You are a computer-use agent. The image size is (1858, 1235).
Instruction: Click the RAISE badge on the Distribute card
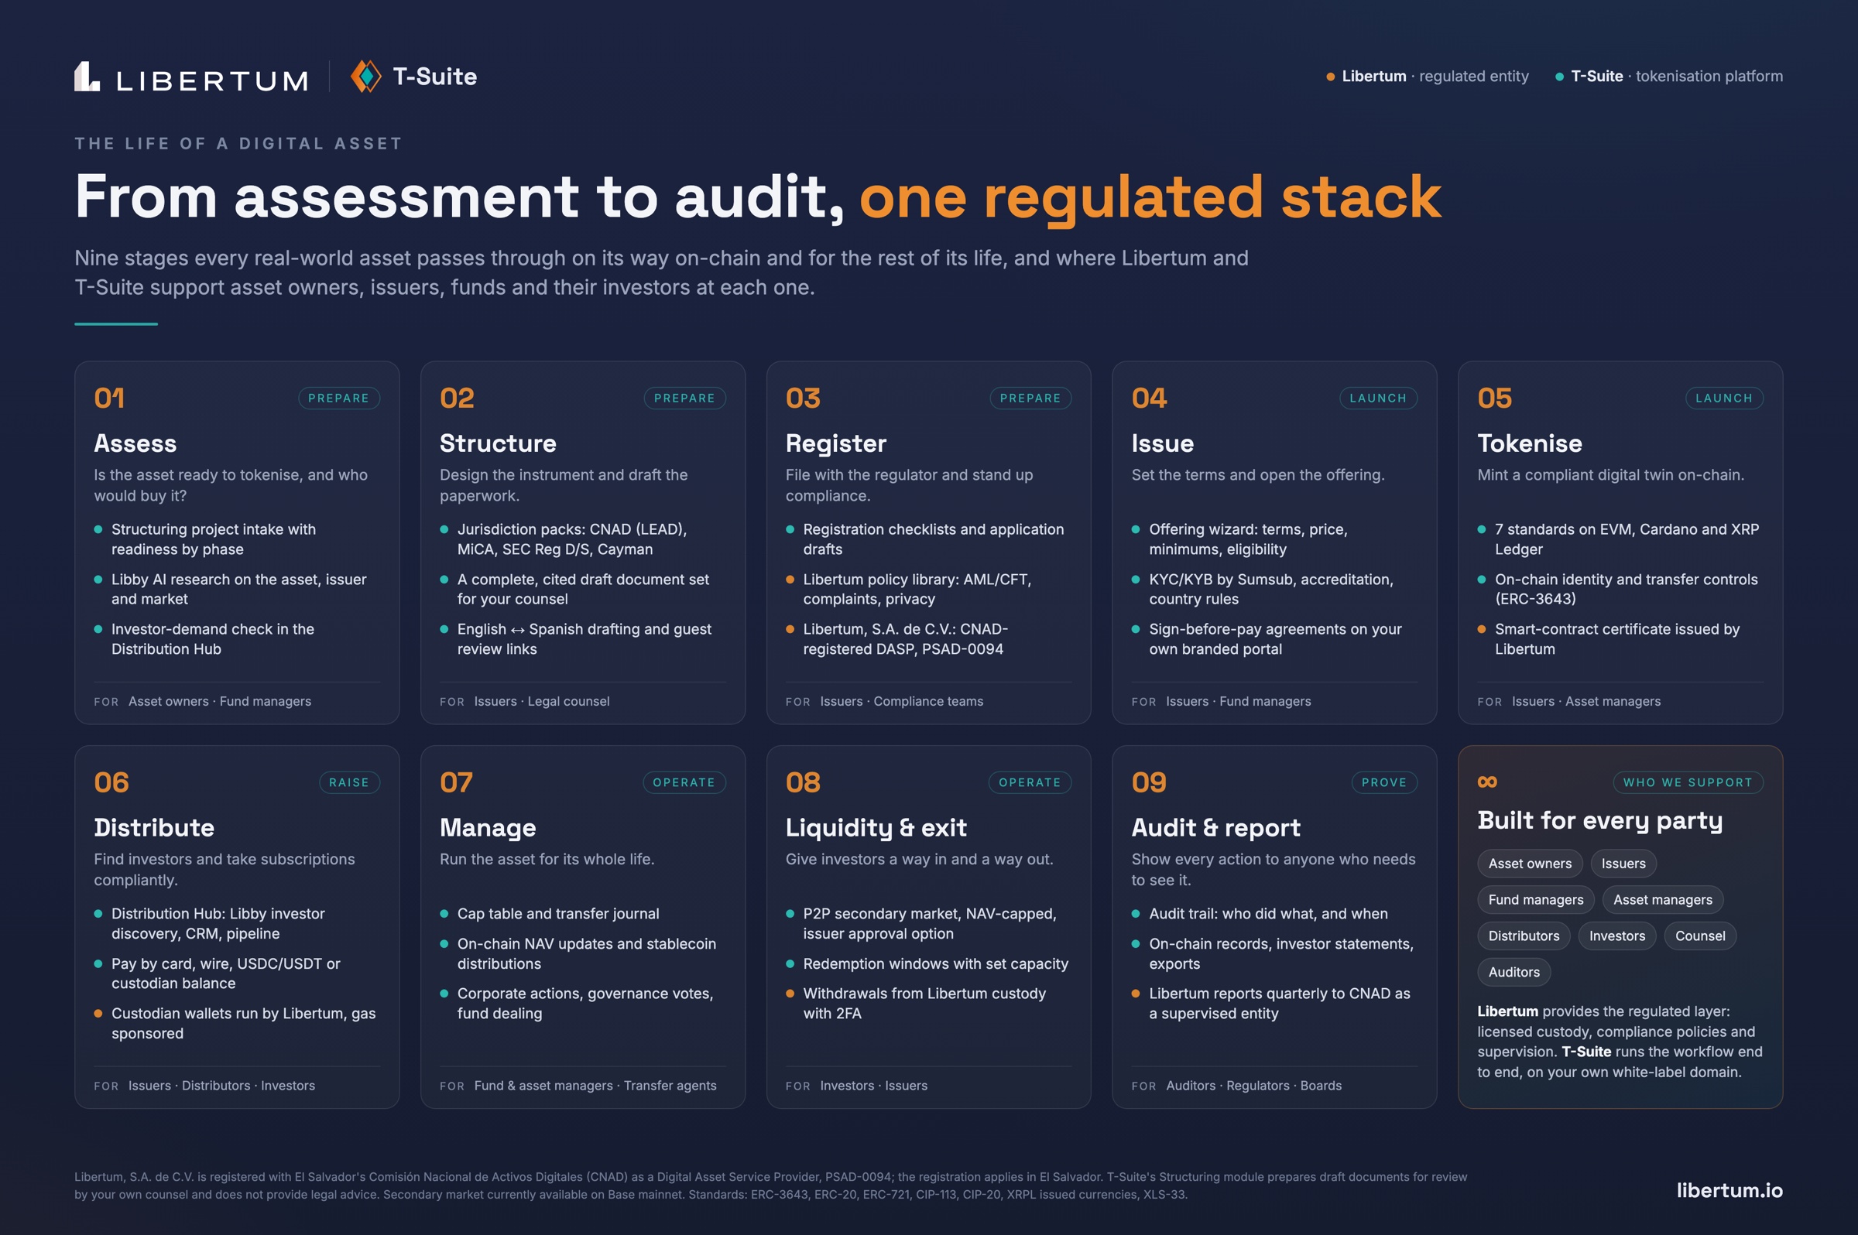pyautogui.click(x=349, y=782)
